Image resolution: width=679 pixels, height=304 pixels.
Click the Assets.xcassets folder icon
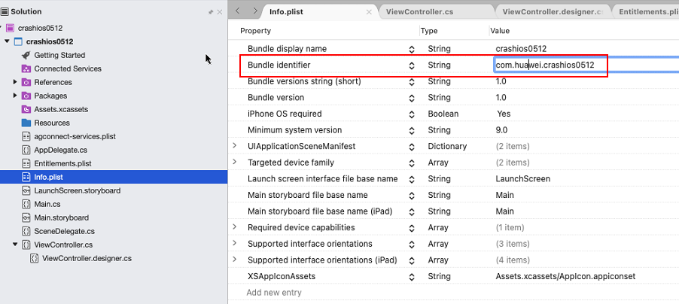click(26, 109)
